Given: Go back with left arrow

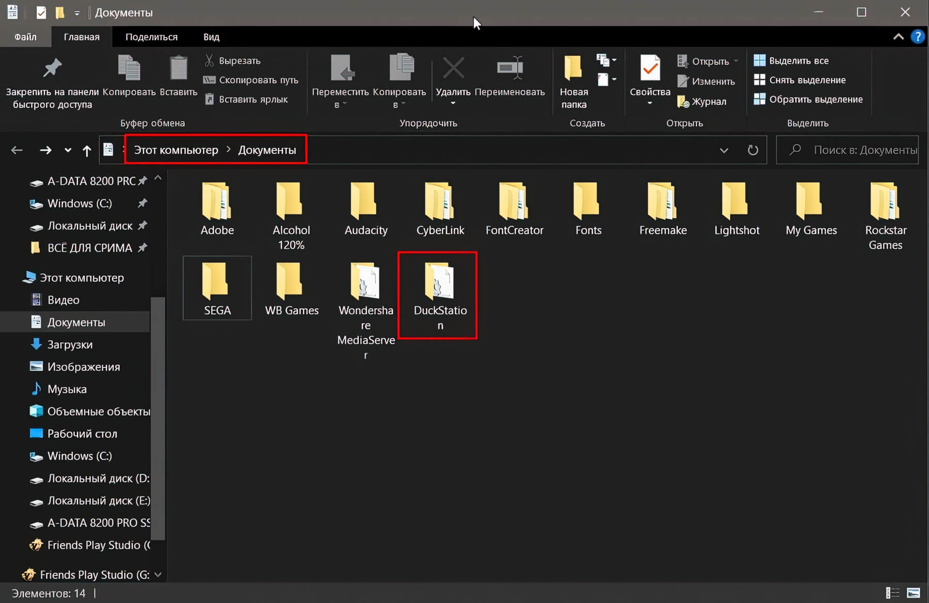Looking at the screenshot, I should coord(17,150).
